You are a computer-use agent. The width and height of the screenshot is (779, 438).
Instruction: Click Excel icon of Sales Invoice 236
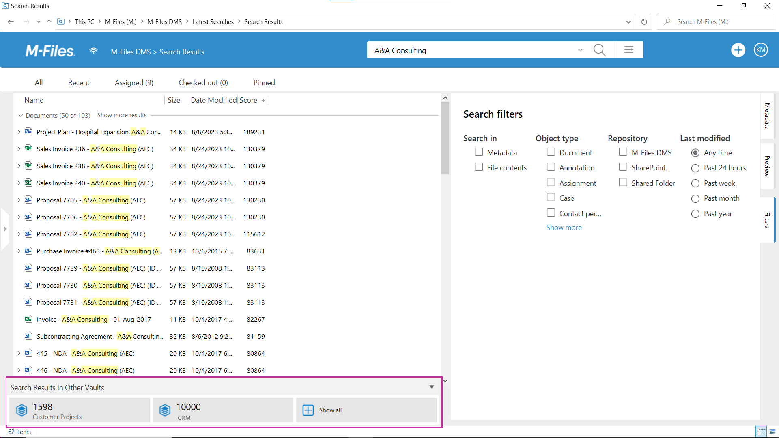[28, 148]
